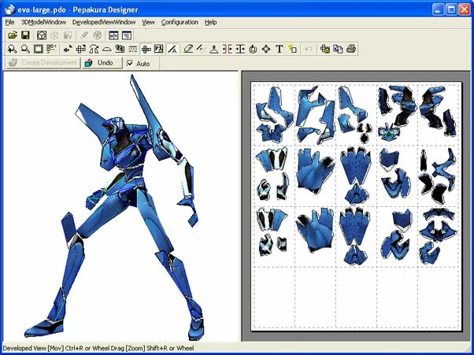Open a file with the folder icon
Image resolution: width=474 pixels, height=355 pixels.
point(13,35)
